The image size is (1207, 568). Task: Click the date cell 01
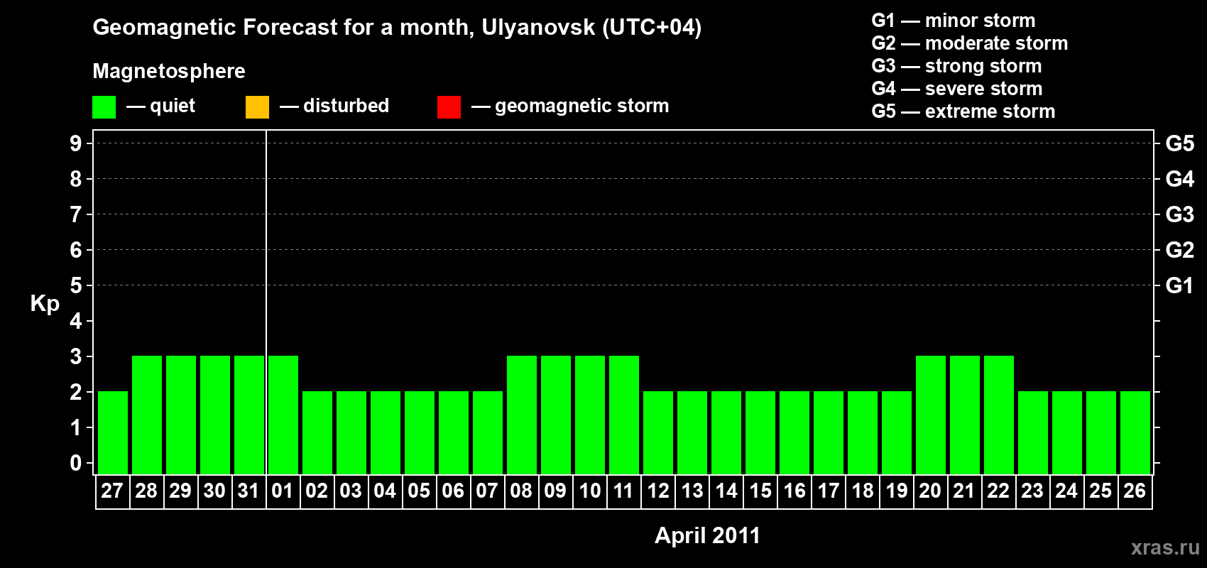(283, 491)
